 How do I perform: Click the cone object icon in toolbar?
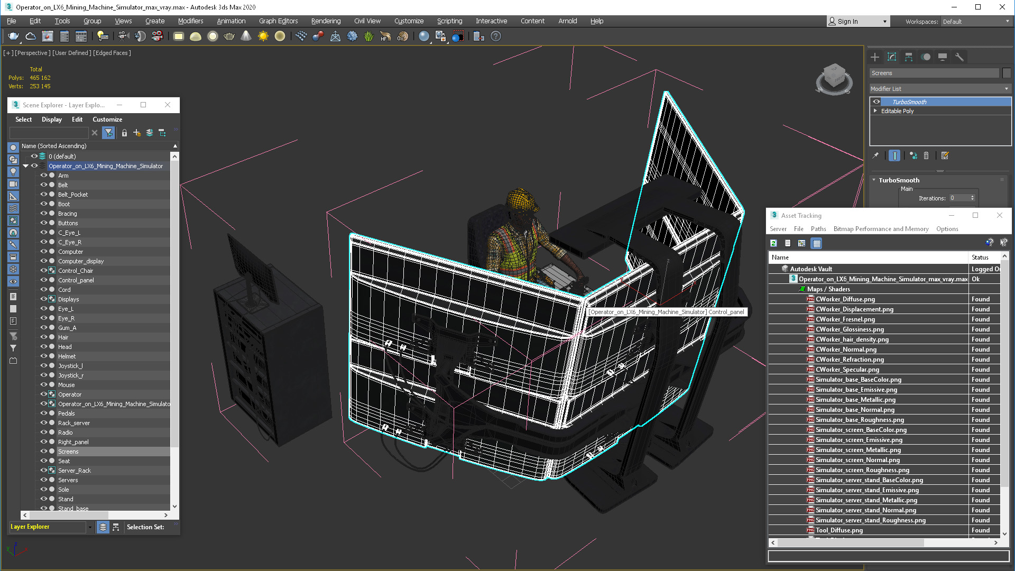tap(246, 36)
